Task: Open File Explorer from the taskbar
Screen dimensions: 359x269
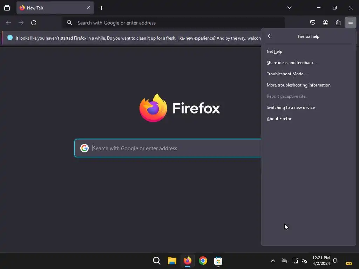Action: pos(172,261)
